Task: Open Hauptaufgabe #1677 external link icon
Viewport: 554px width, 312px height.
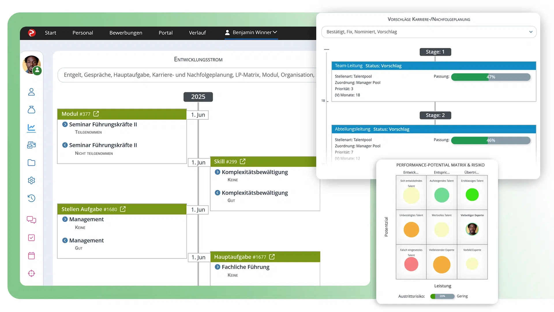Action: tap(272, 257)
